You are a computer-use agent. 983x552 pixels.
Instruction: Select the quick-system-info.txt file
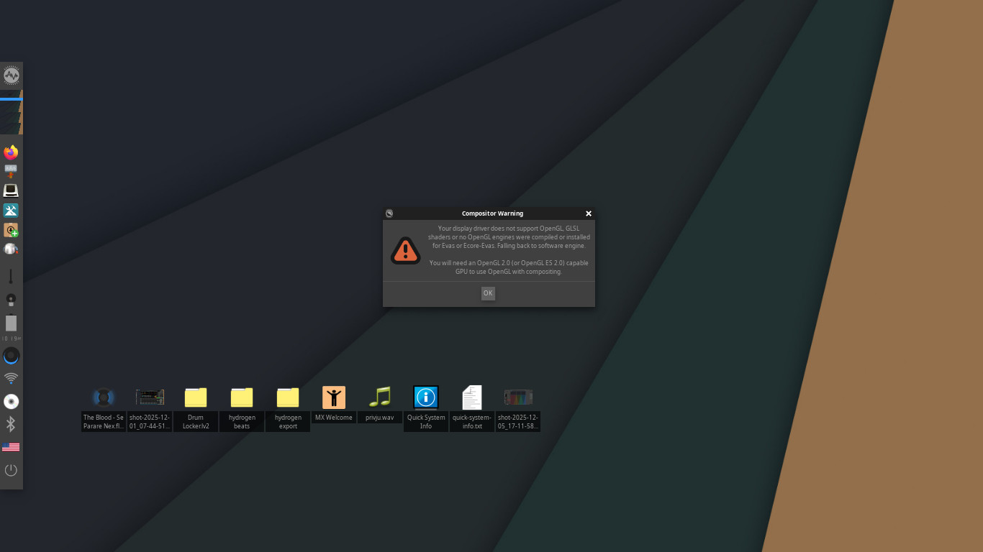click(472, 397)
